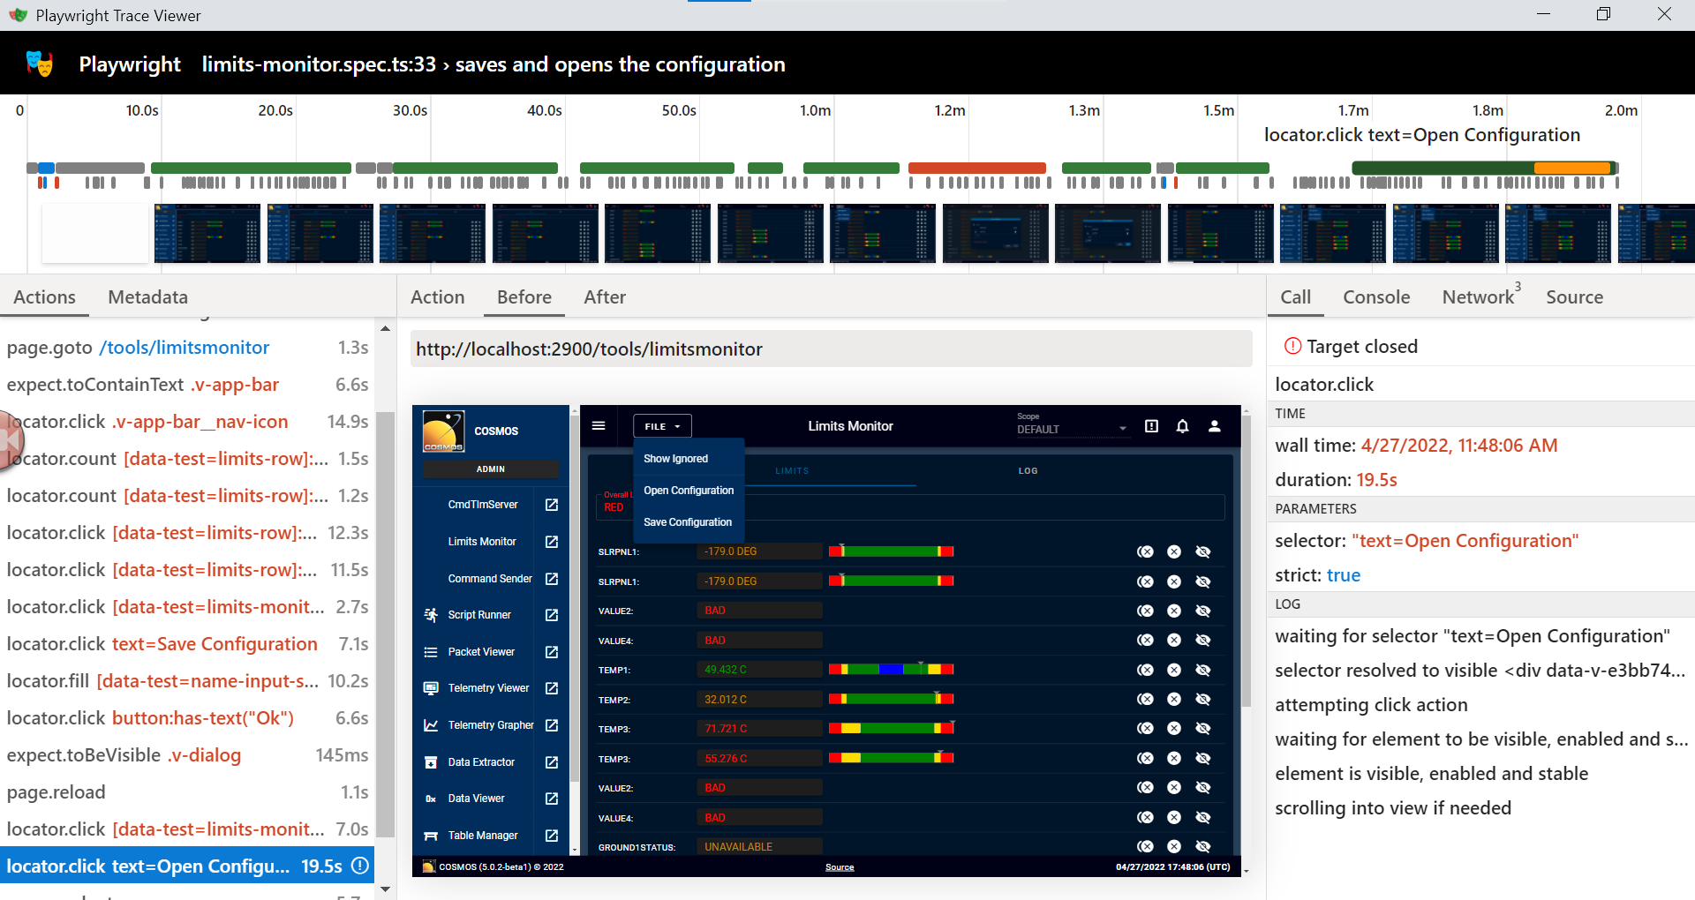This screenshot has width=1695, height=900.
Task: Hide GROUND1STATUS row via eye icon
Action: (x=1203, y=847)
